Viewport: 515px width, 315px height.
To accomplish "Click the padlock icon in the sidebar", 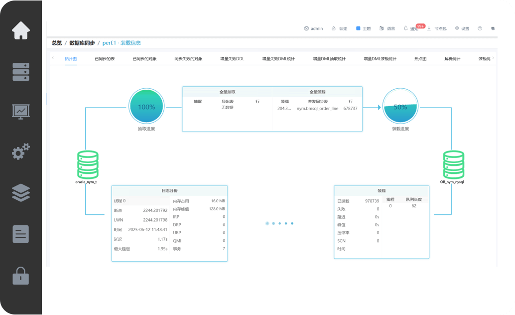I will 21,276.
